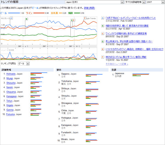This screenshot has width=165, height=145.
Task: Click Funabashi, Japan in the city list
Action: [70, 132]
